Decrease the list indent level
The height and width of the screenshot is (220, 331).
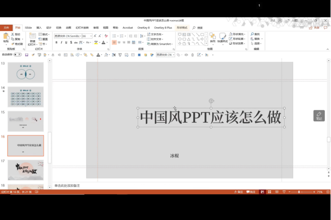(130, 36)
